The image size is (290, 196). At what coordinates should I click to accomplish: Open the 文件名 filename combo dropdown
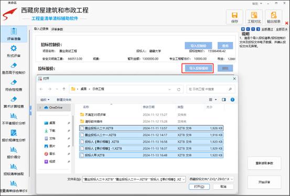pos(184,179)
